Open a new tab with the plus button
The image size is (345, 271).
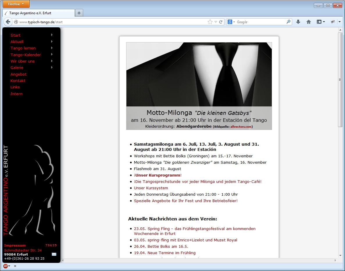pyautogui.click(x=79, y=13)
